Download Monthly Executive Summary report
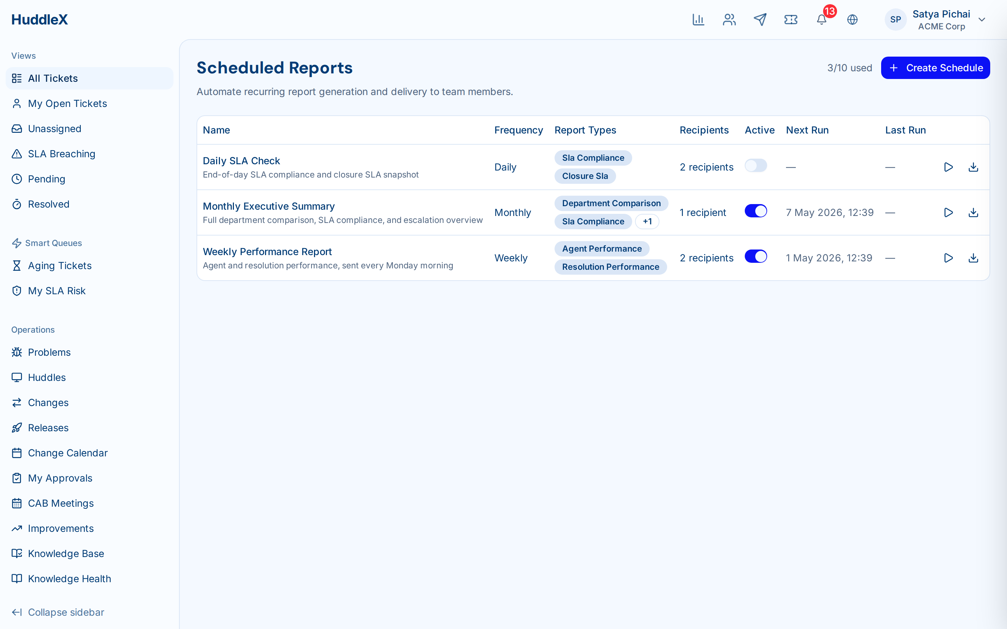Viewport: 1007px width, 629px height. coord(973,212)
